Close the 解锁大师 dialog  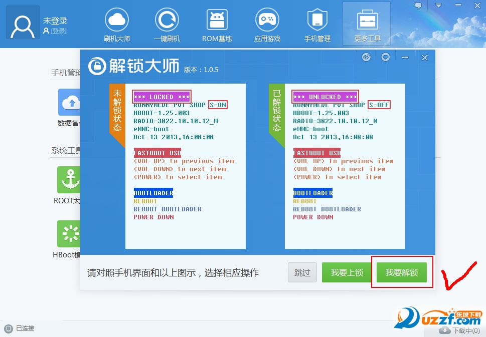coord(425,58)
